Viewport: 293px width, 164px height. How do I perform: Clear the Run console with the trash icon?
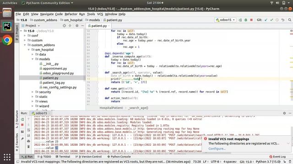pos(28,147)
